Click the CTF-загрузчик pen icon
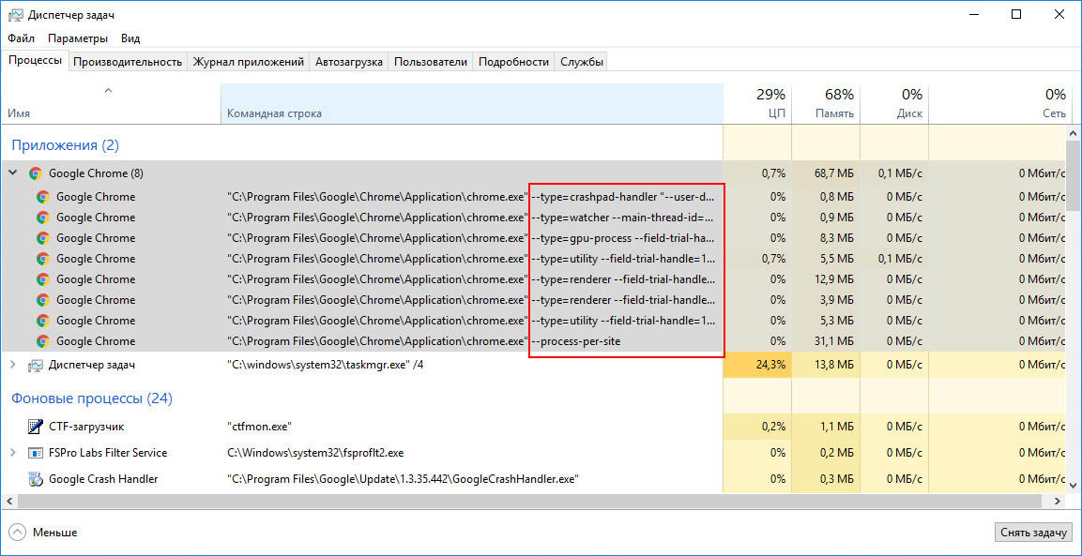 pos(36,427)
